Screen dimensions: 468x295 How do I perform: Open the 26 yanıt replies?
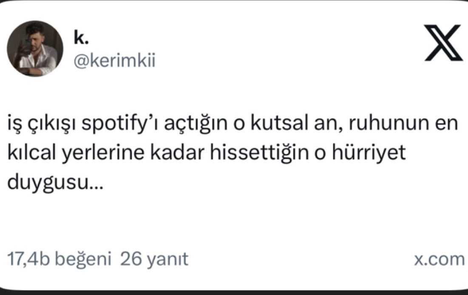click(154, 258)
